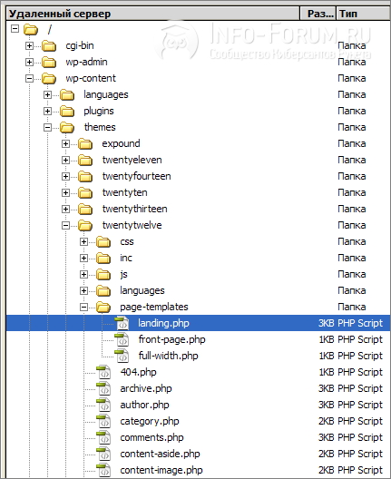Collapse the page-templates folder node
This screenshot has width=391, height=479.
tap(83, 307)
